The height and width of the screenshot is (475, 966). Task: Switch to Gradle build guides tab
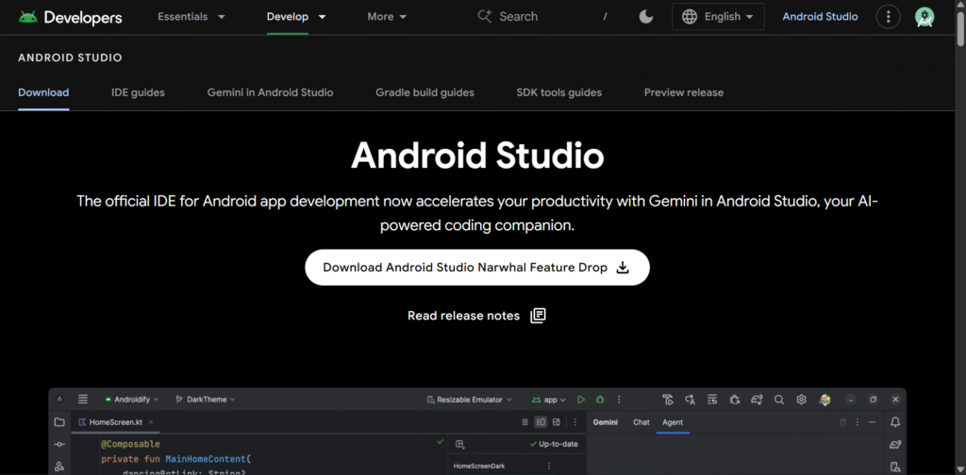coord(425,92)
